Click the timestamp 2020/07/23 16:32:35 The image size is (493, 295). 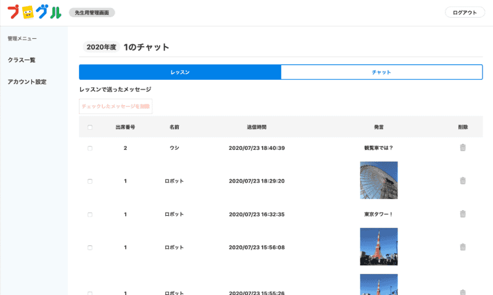[256, 214]
